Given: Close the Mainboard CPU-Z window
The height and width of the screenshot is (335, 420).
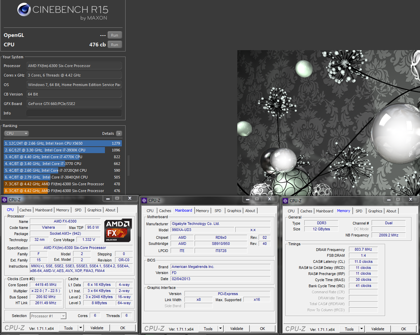Looking at the screenshot, I should [270, 199].
